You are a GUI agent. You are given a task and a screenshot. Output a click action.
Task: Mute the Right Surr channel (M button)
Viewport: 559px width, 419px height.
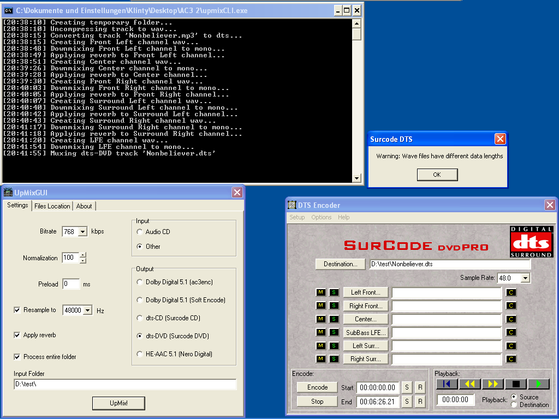(321, 359)
